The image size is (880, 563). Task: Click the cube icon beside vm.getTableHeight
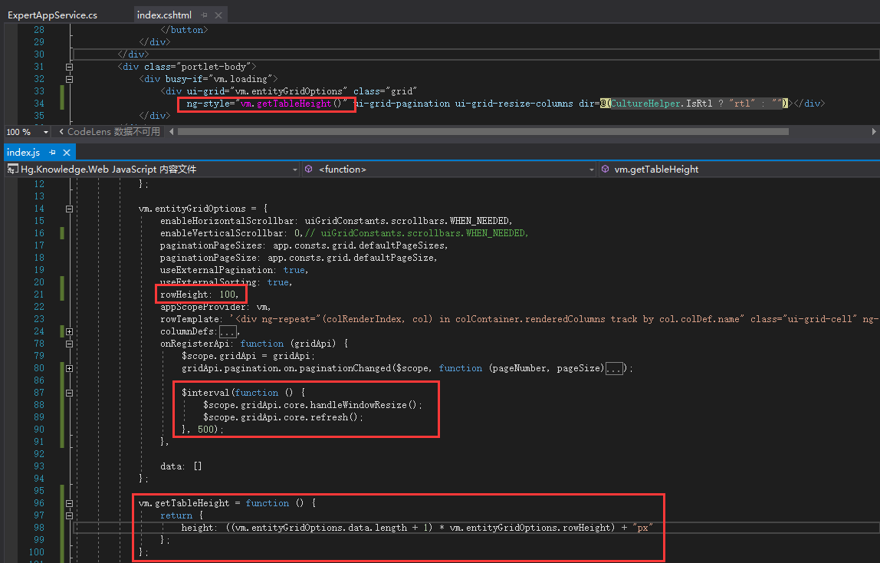[605, 169]
